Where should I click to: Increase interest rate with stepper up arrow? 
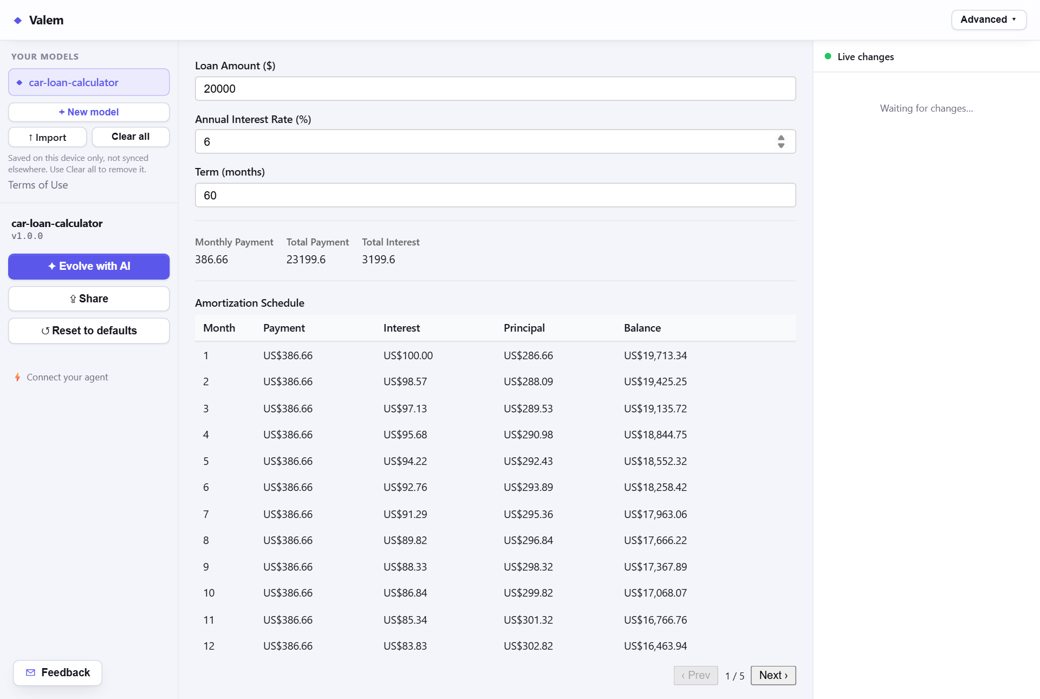[x=781, y=138]
